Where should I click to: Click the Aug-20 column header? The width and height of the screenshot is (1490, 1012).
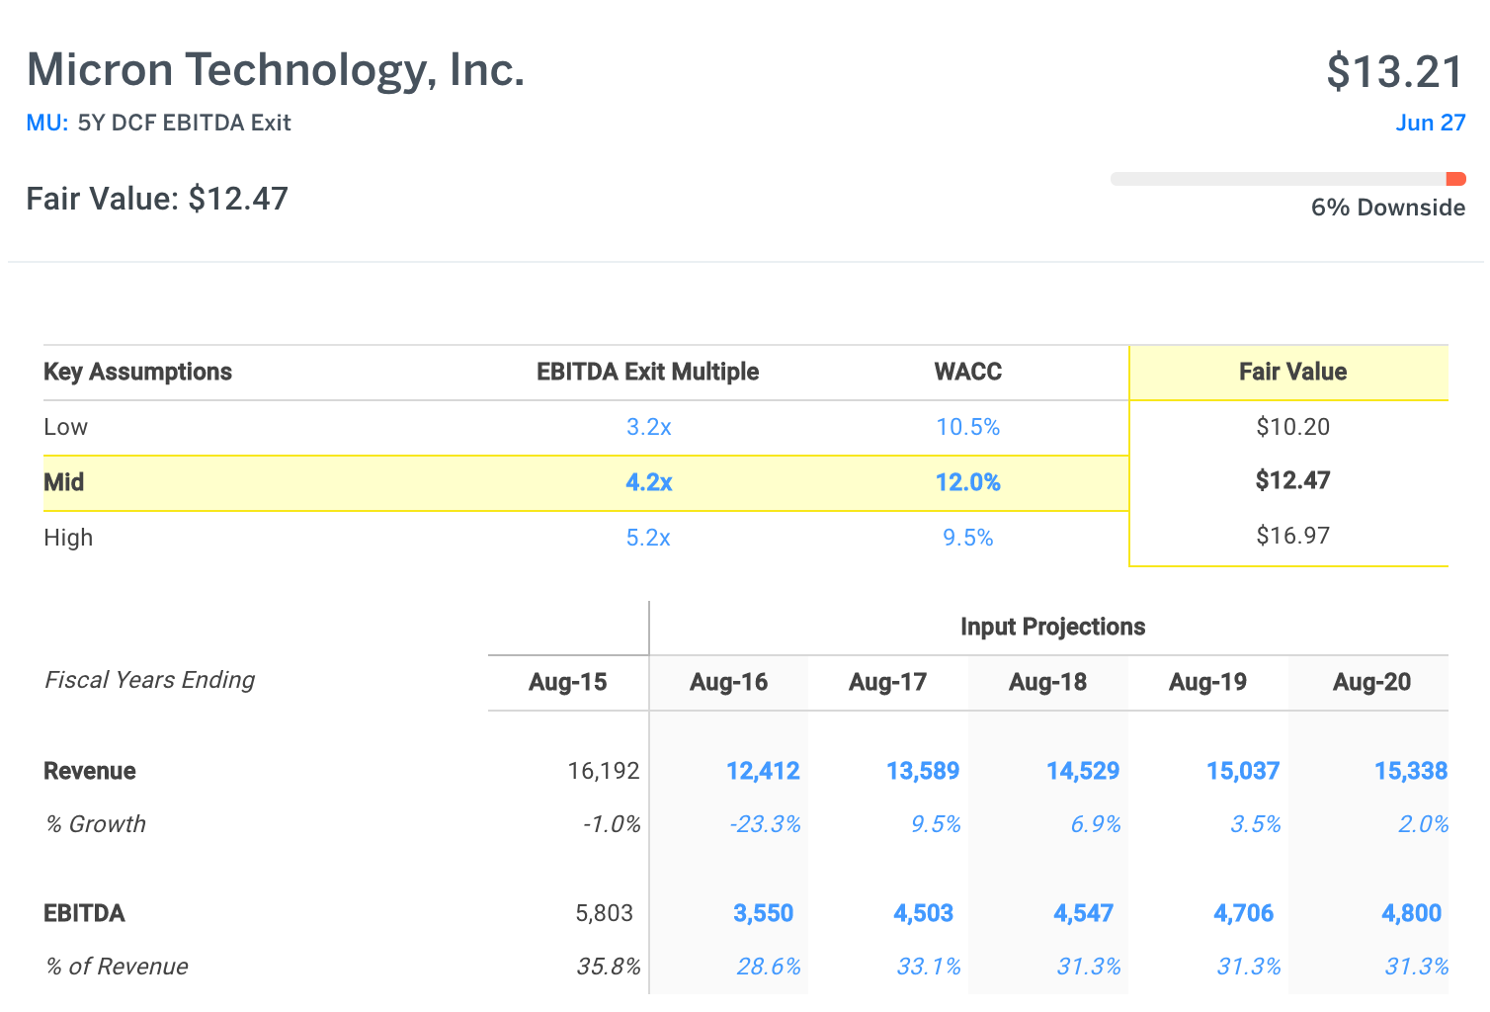click(1371, 682)
